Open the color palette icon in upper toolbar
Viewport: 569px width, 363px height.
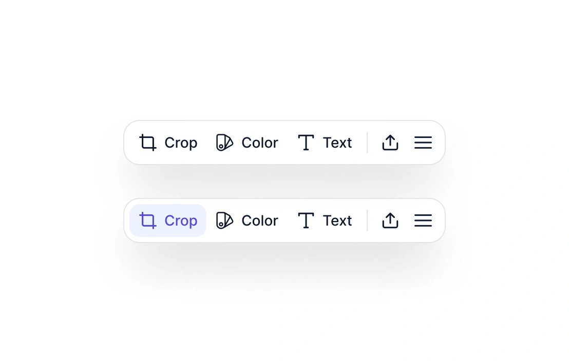pos(224,143)
